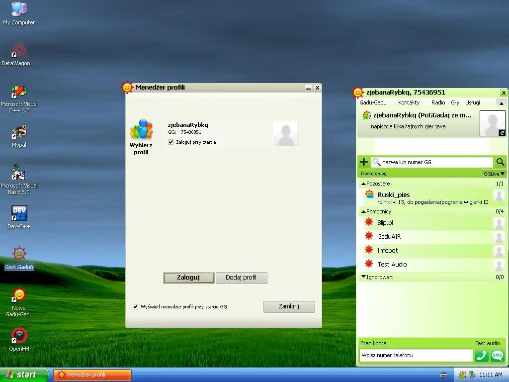This screenshot has height=382, width=509.
Task: Open Dev-C++ desktop shortcut
Action: click(19, 217)
